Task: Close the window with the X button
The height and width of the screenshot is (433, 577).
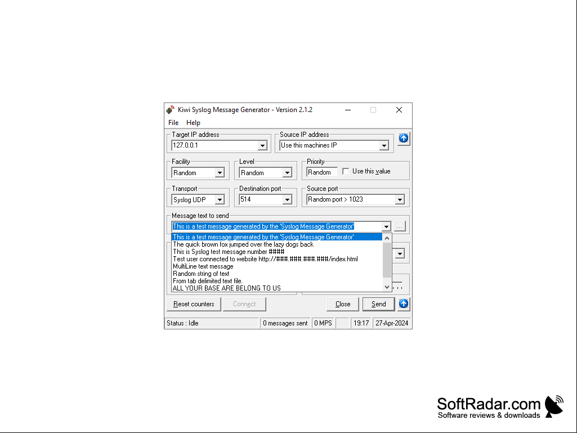Action: (x=399, y=110)
